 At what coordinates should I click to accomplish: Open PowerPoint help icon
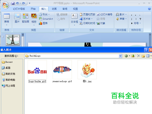[149, 9]
